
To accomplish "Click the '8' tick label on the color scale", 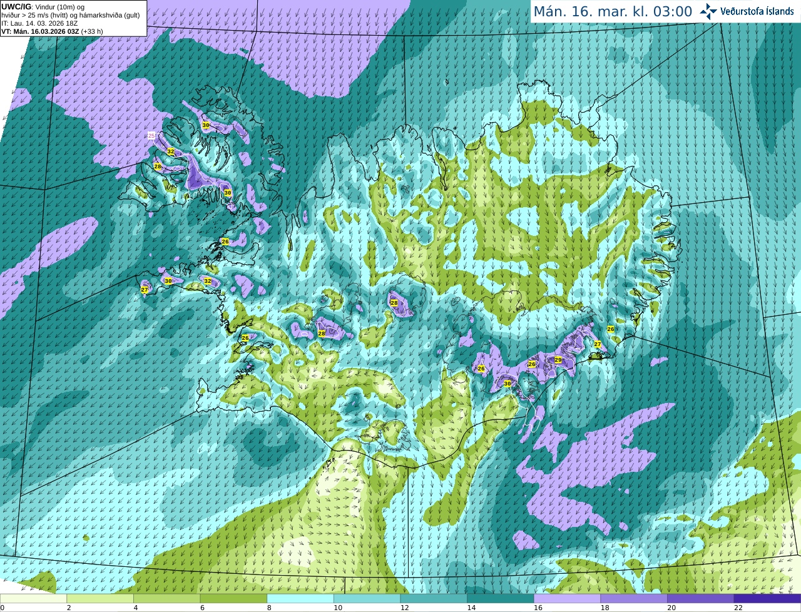I will [x=269, y=608].
